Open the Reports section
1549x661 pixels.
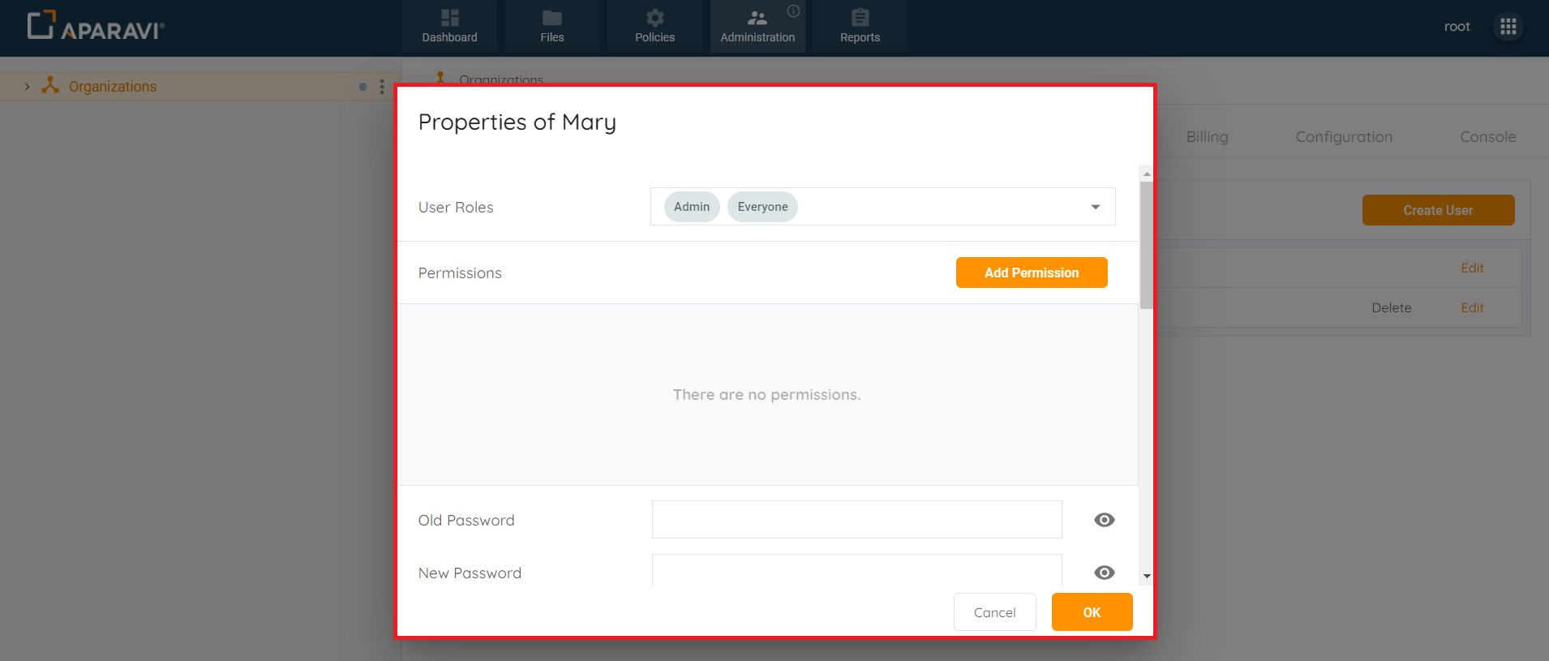[860, 26]
